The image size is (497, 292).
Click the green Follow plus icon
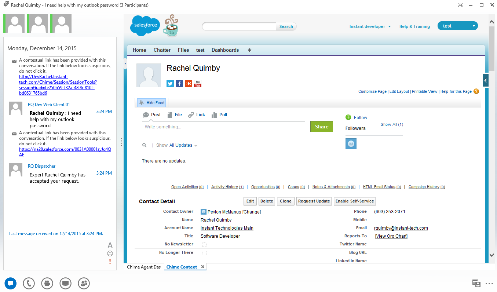pos(348,117)
